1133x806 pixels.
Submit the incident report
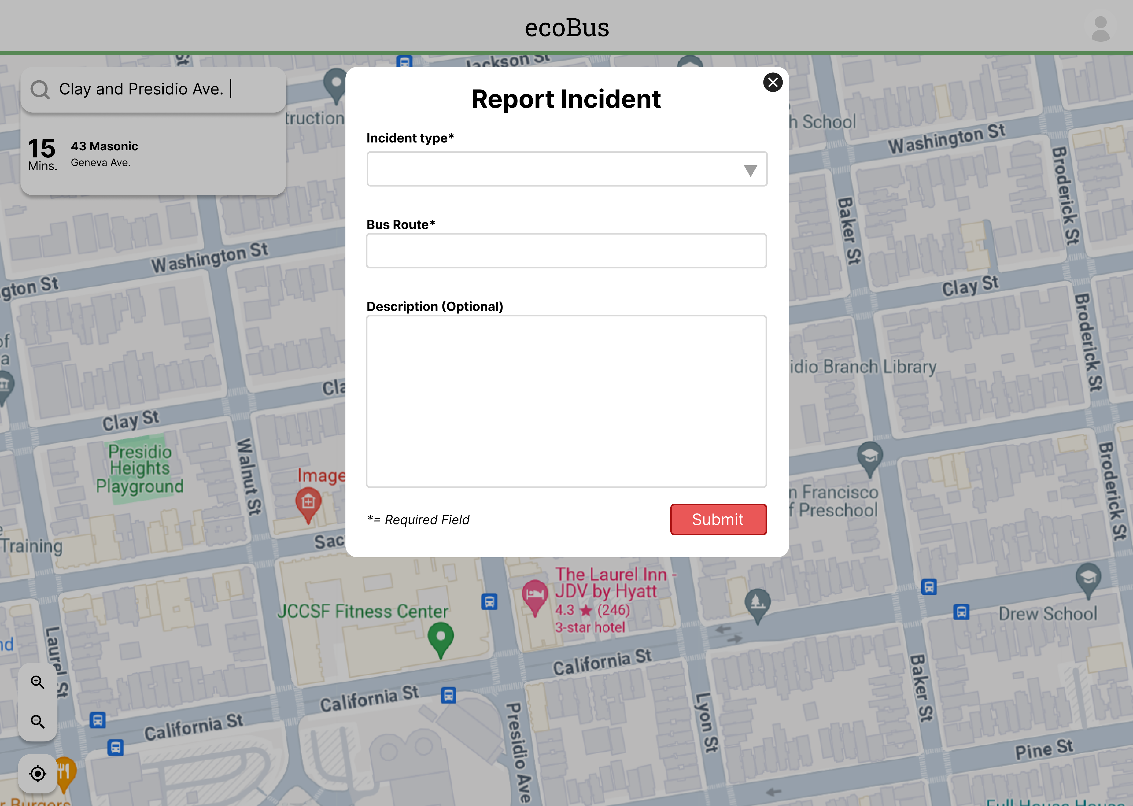click(x=718, y=519)
